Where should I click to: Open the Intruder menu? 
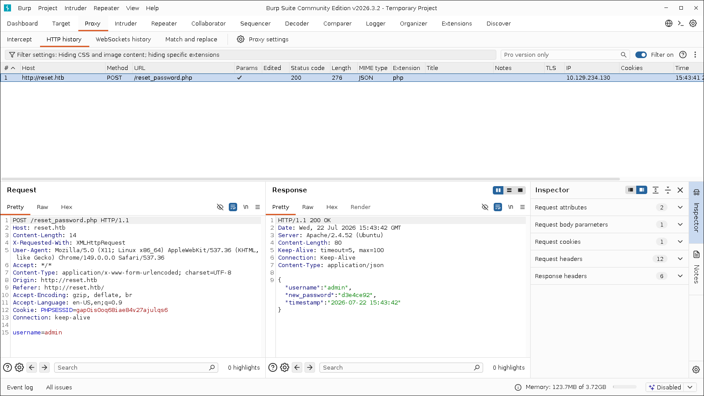76,8
